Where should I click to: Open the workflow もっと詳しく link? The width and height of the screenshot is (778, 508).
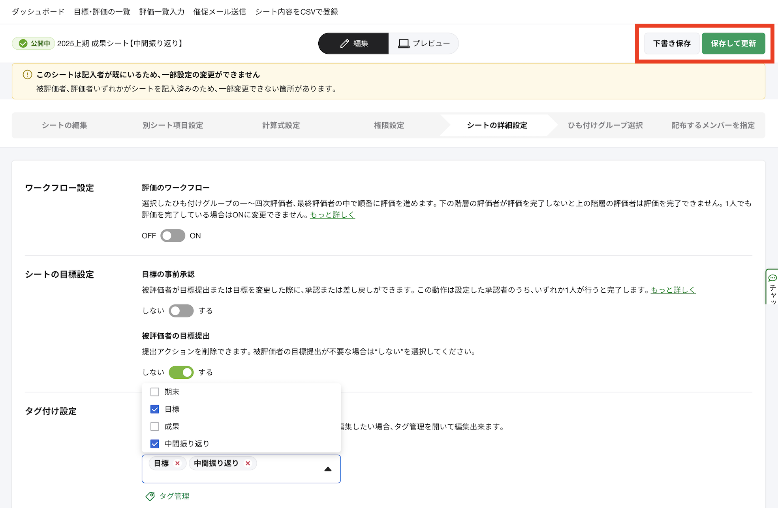click(332, 215)
